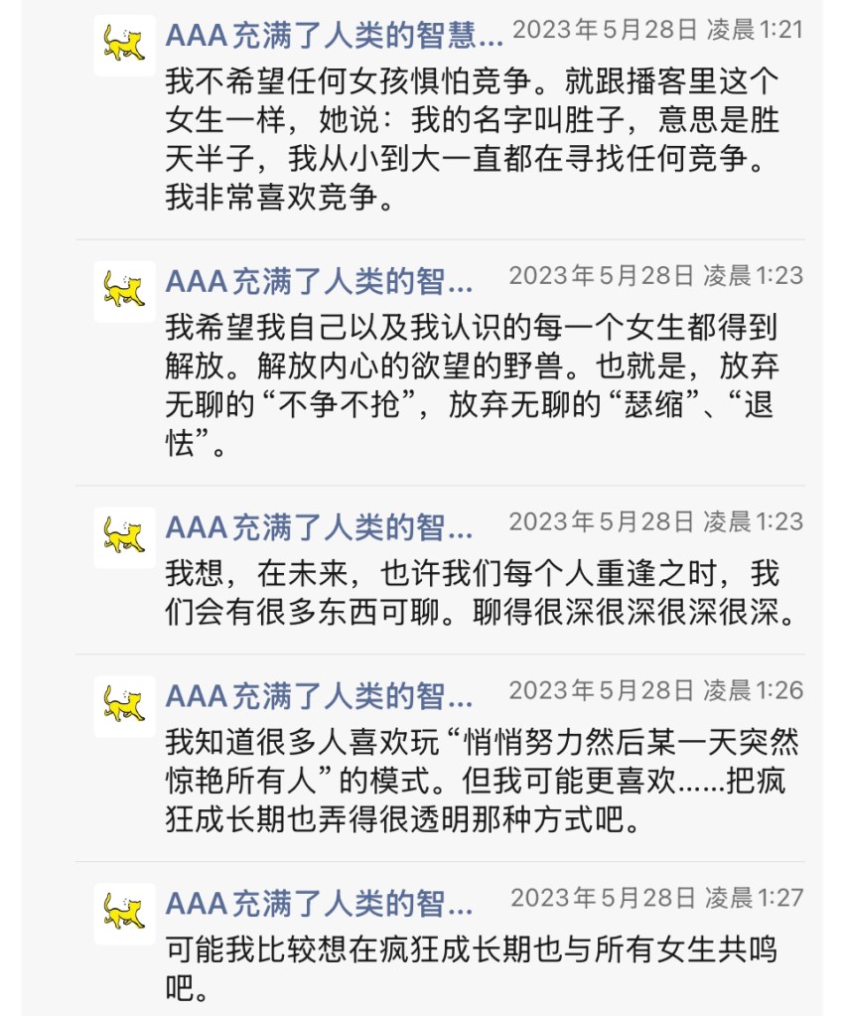Screen dimensions: 844x1016
Task: Tap the avatar beside the "解放内心的欲望" post
Action: click(125, 291)
